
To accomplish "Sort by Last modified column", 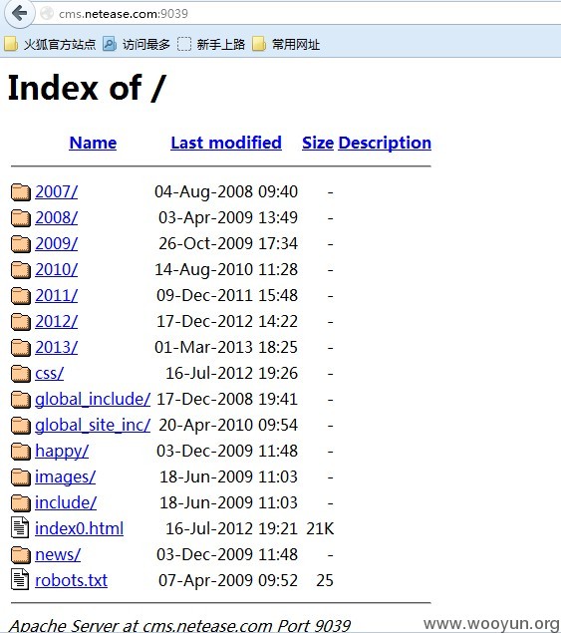I will (226, 143).
